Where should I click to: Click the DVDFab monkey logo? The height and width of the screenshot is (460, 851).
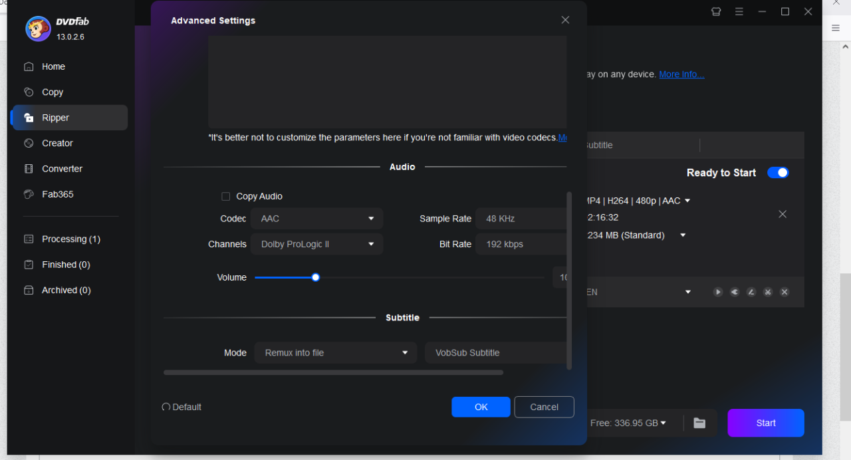(38, 29)
